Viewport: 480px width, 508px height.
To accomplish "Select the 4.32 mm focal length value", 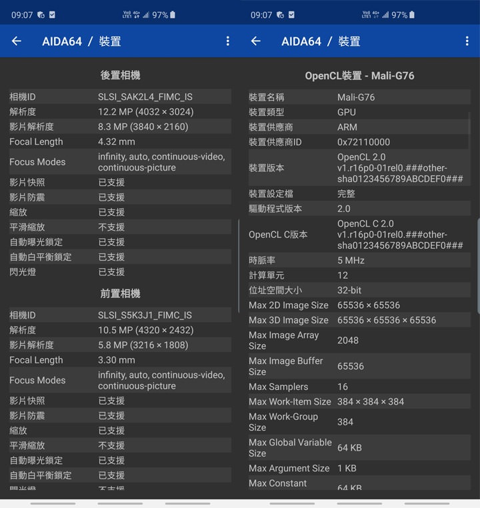I will [117, 141].
